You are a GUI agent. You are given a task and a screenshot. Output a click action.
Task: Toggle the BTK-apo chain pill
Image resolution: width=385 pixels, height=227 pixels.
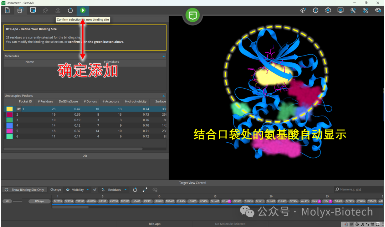40,201
